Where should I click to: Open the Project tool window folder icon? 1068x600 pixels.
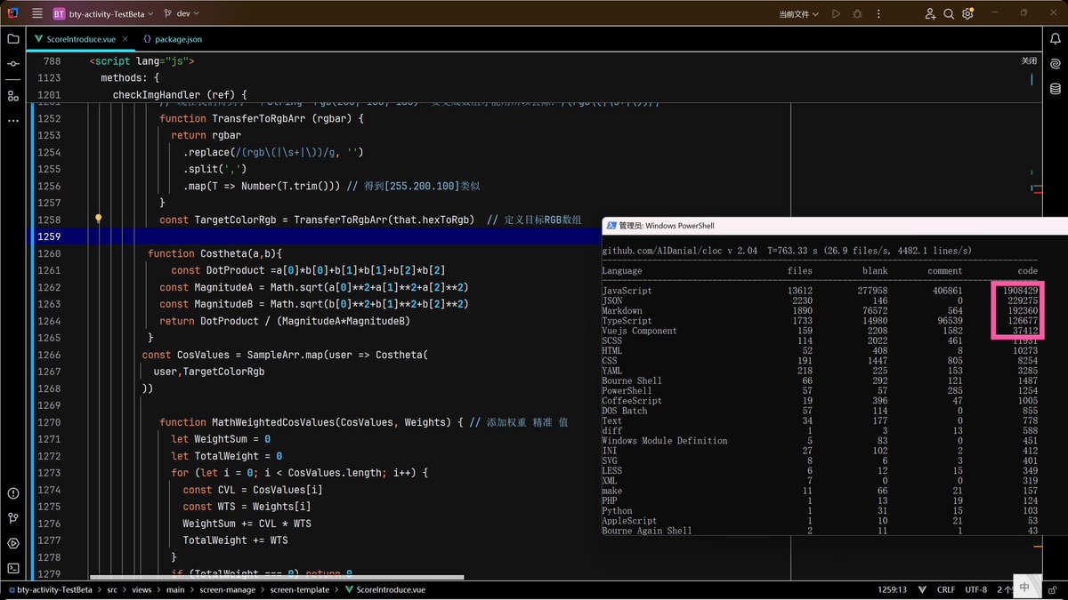point(13,39)
